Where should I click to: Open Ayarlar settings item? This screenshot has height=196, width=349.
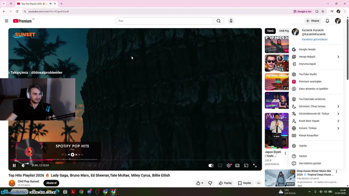click(316, 146)
